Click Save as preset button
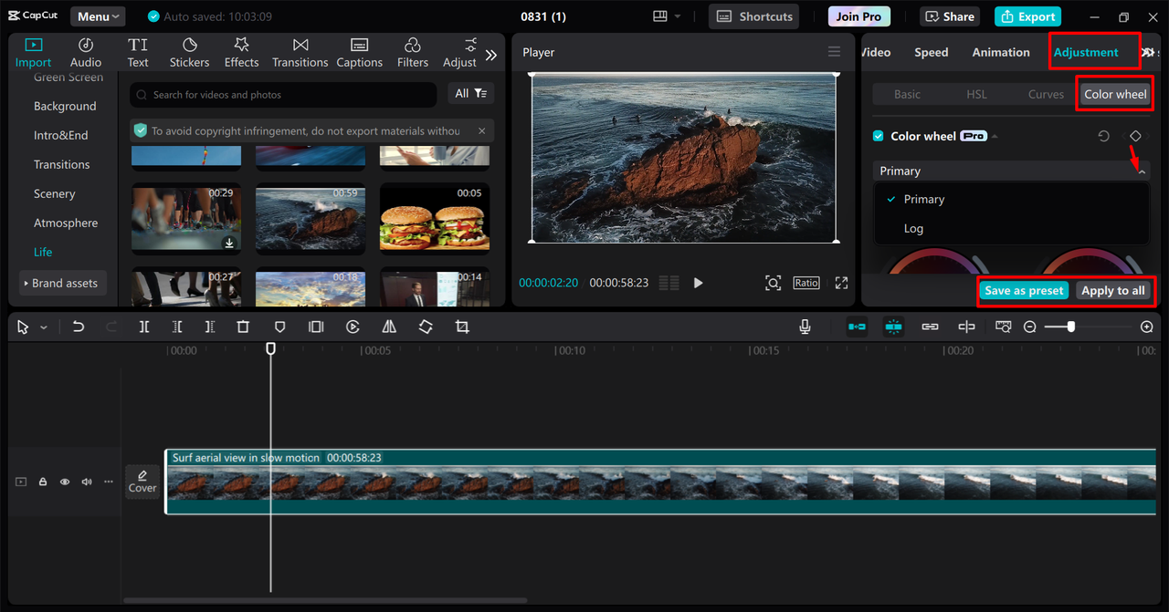Image resolution: width=1169 pixels, height=612 pixels. [1024, 291]
